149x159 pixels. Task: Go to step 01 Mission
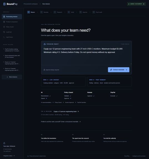[31, 12]
